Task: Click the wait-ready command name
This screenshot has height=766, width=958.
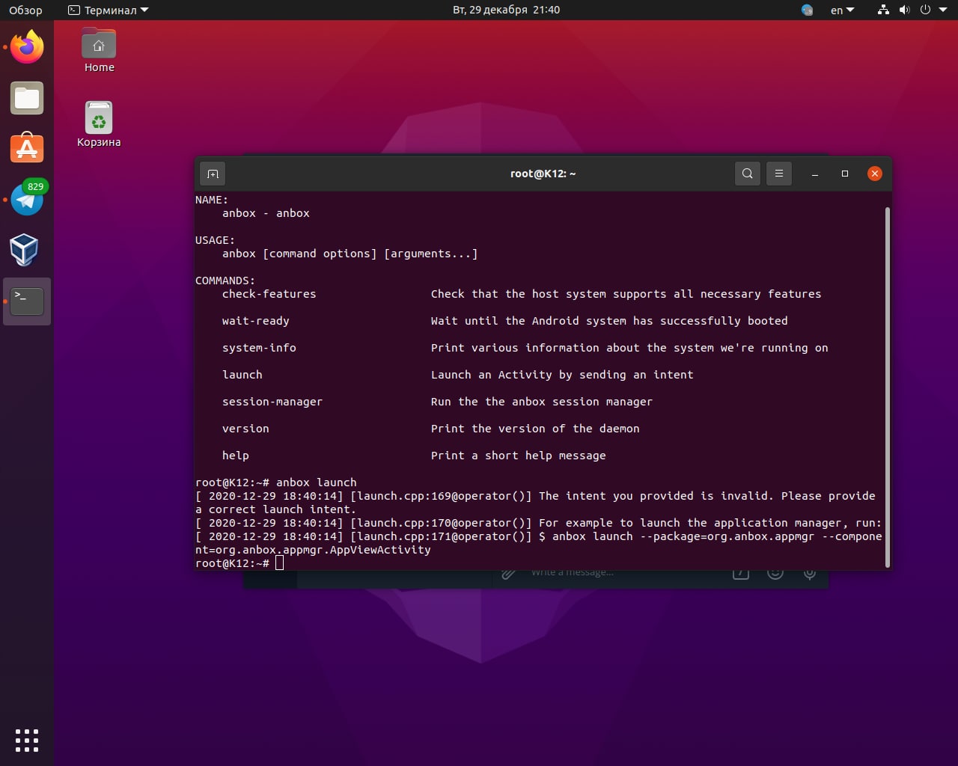Action: (255, 321)
